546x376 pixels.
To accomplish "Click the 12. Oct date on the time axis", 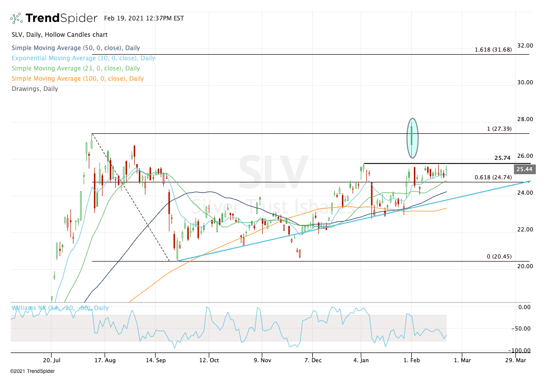I will click(209, 360).
